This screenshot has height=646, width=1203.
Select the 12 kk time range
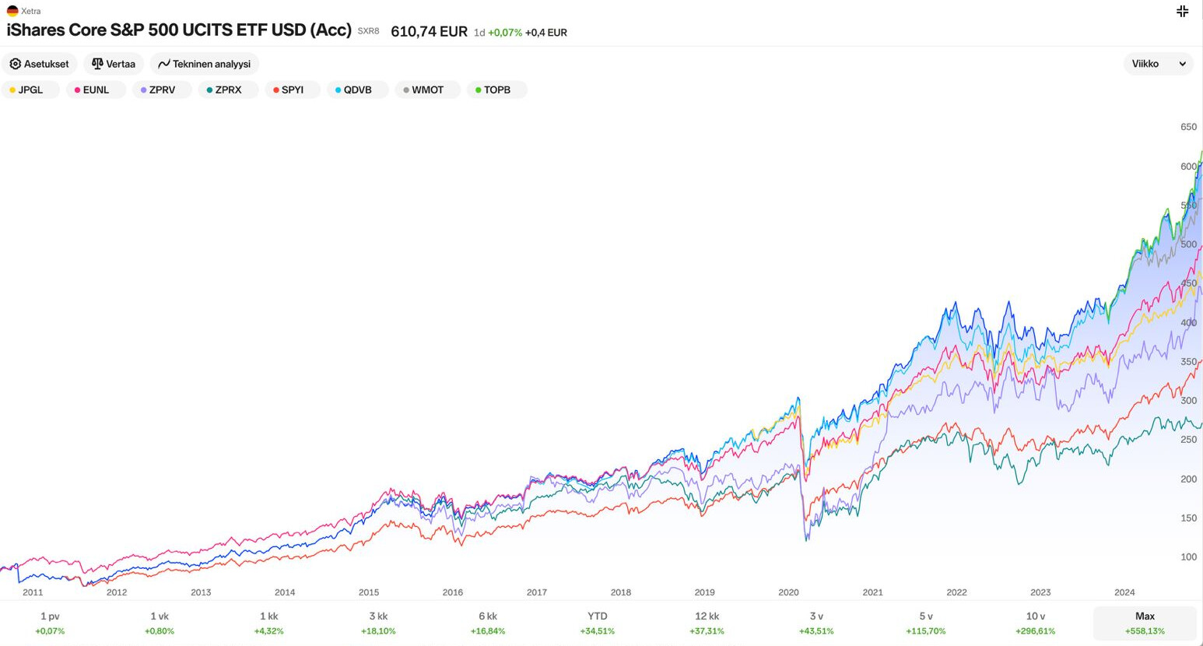707,623
